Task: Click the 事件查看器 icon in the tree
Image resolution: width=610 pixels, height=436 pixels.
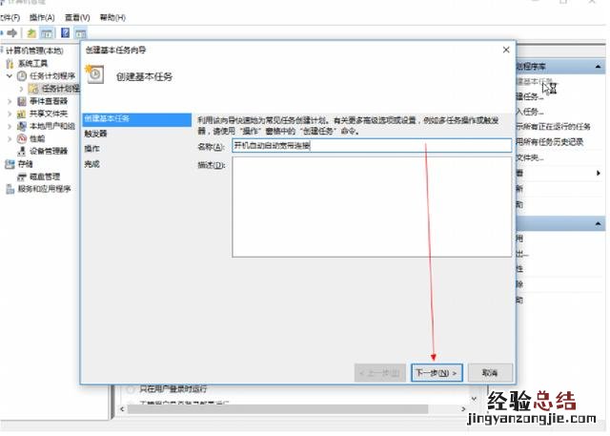Action: point(22,101)
